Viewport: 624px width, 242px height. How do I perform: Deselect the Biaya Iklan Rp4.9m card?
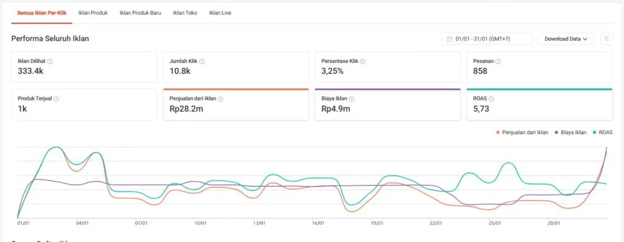pos(388,104)
